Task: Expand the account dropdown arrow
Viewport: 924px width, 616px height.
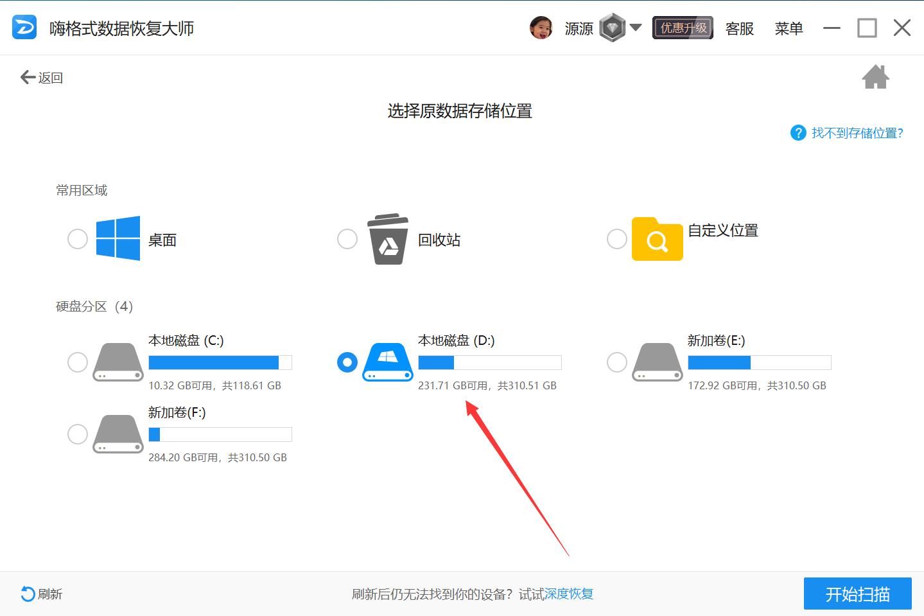Action: 636,28
